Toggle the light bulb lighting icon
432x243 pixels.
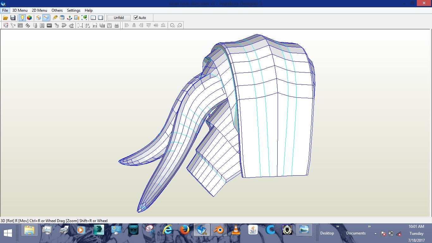click(x=22, y=18)
